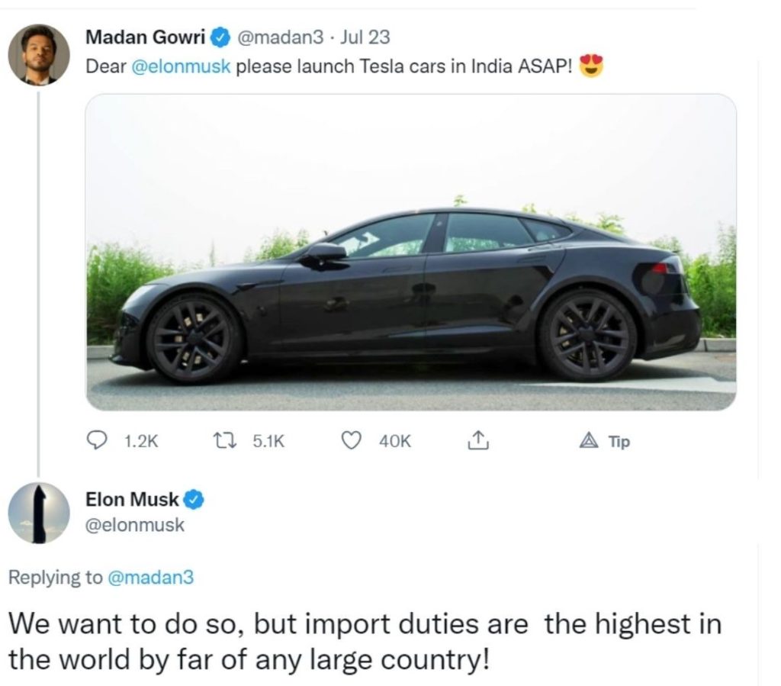The height and width of the screenshot is (686, 781).
Task: Click the @elonmusk handle under Elon Musk
Action: click(x=135, y=525)
